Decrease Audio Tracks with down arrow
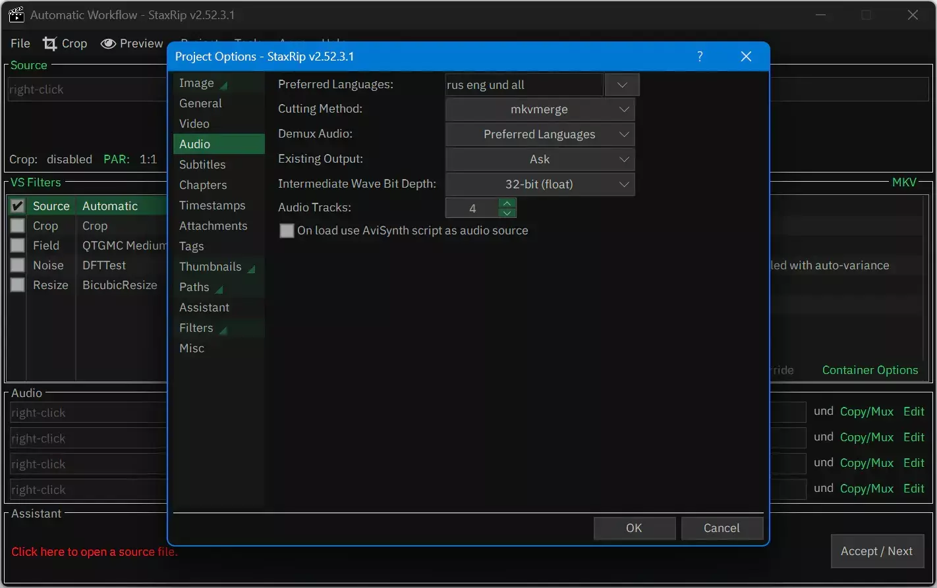Image resolution: width=937 pixels, height=588 pixels. (x=507, y=213)
